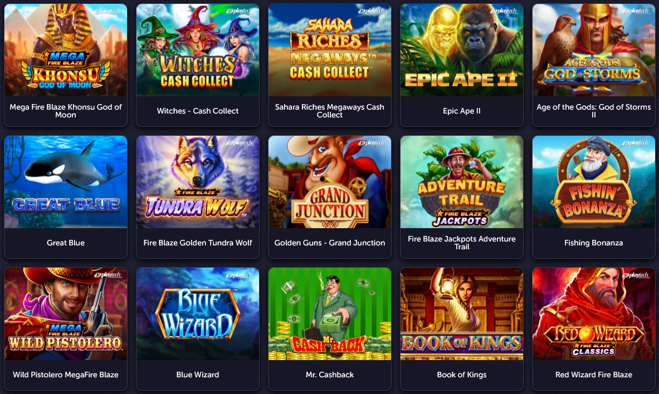Launch Epic Ape II gorilla game image
Viewport: 659px width, 394px height.
tap(461, 50)
